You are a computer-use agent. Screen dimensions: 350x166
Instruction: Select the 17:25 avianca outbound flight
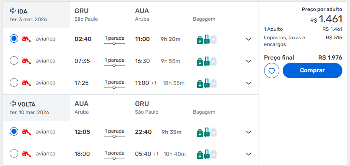point(14,83)
